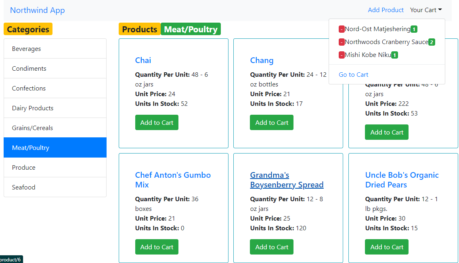This screenshot has height=263, width=459.
Task: Open the Chai product details
Action: coord(143,60)
